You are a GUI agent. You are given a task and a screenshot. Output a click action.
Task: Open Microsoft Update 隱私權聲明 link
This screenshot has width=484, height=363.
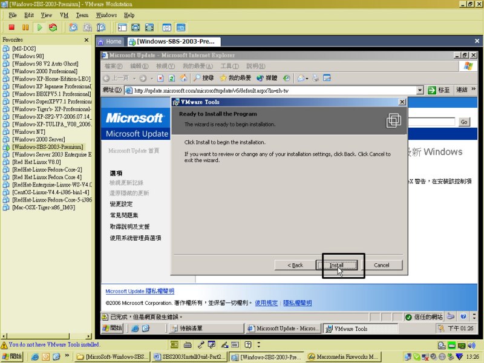coord(140,291)
